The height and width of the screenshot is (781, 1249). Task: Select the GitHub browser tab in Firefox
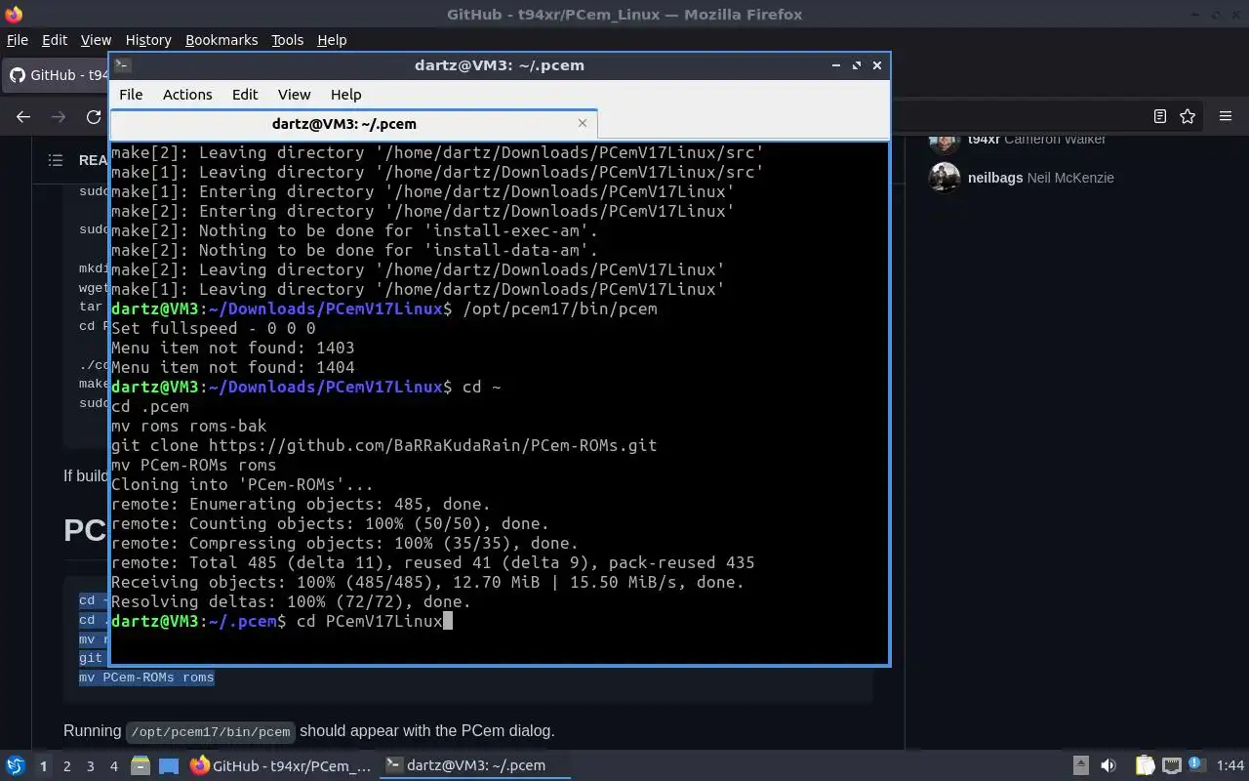(59, 75)
